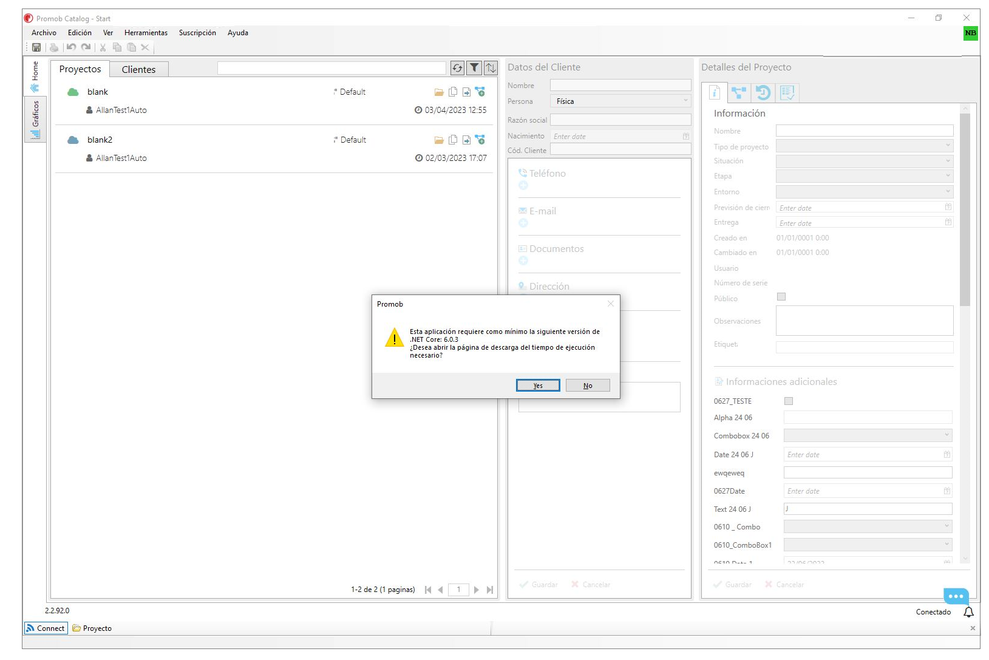989x660 pixels.
Task: Open the filter funnel for projects
Action: pos(474,68)
